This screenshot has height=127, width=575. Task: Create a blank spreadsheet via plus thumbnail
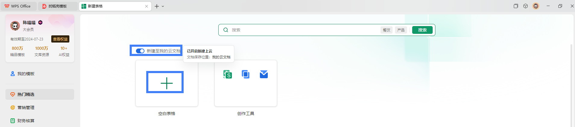coord(166,83)
